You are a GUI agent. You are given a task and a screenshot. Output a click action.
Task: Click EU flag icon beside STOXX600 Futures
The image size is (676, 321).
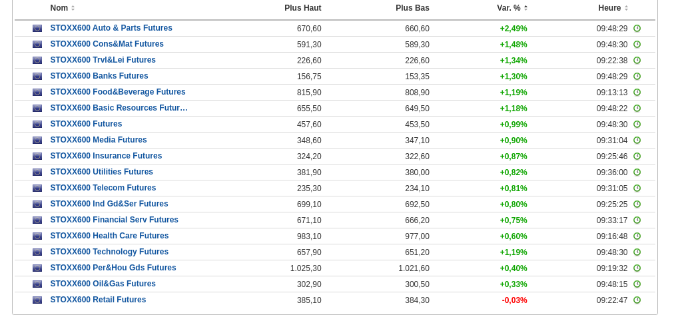37,125
